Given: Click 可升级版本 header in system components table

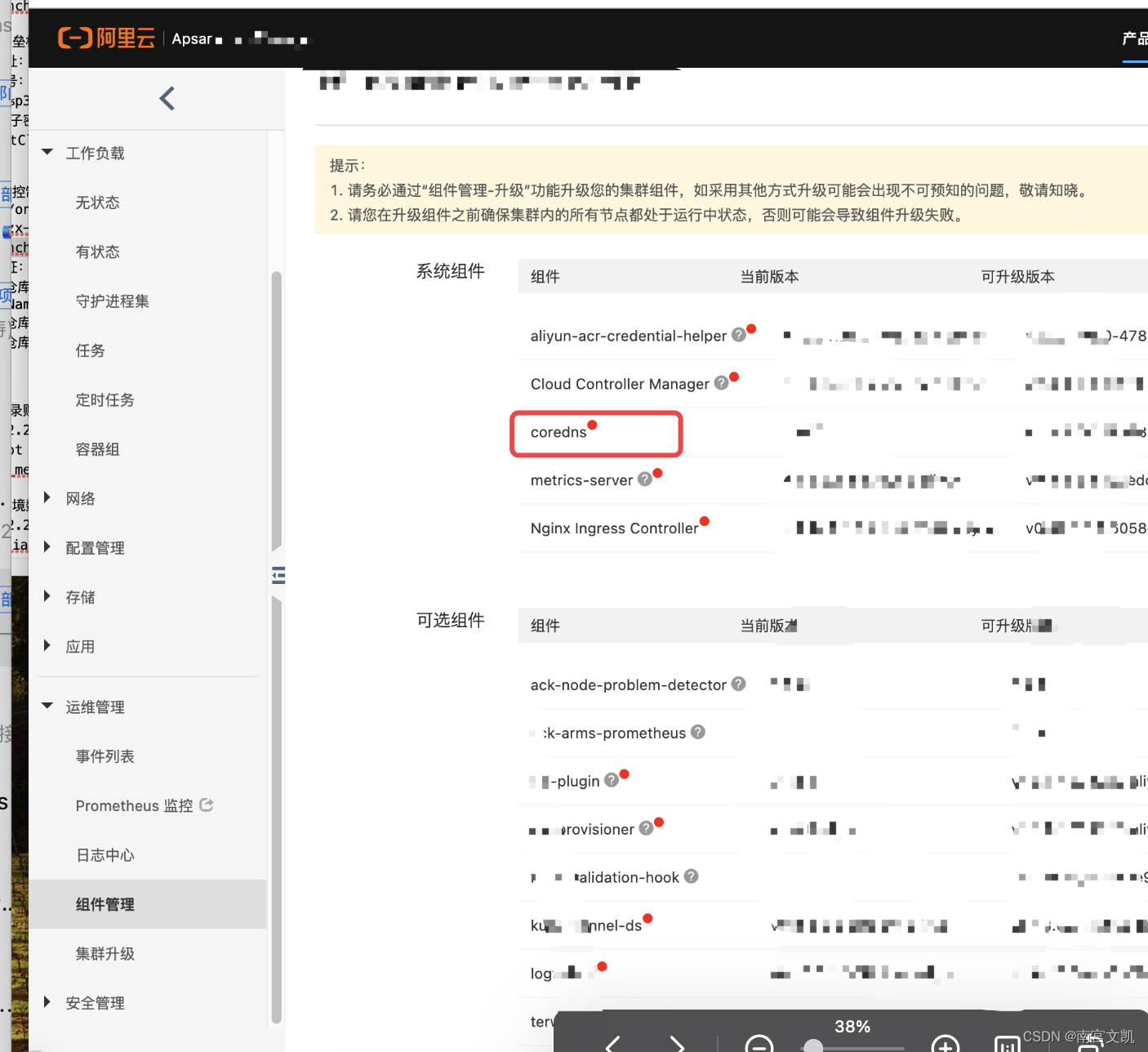Looking at the screenshot, I should tap(1017, 277).
